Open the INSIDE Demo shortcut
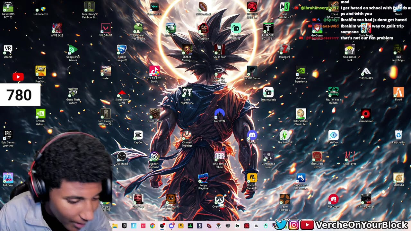The width and height of the screenshot is (411, 231). (x=252, y=73)
